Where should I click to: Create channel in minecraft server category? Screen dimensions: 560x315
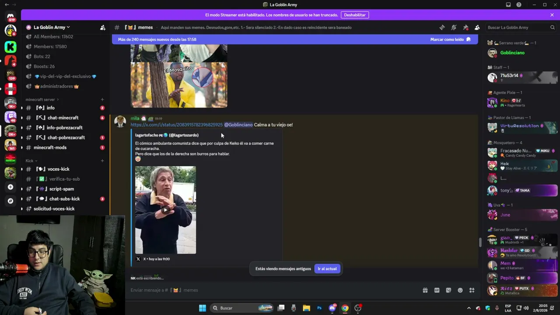point(102,100)
